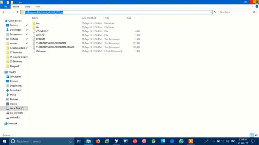Open amita (E:) drive
This screenshot has width=259, height=145.
(15, 117)
